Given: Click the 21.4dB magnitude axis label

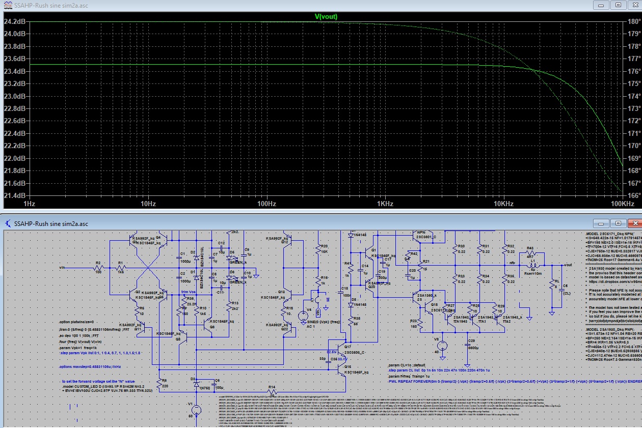Looking at the screenshot, I should point(15,195).
